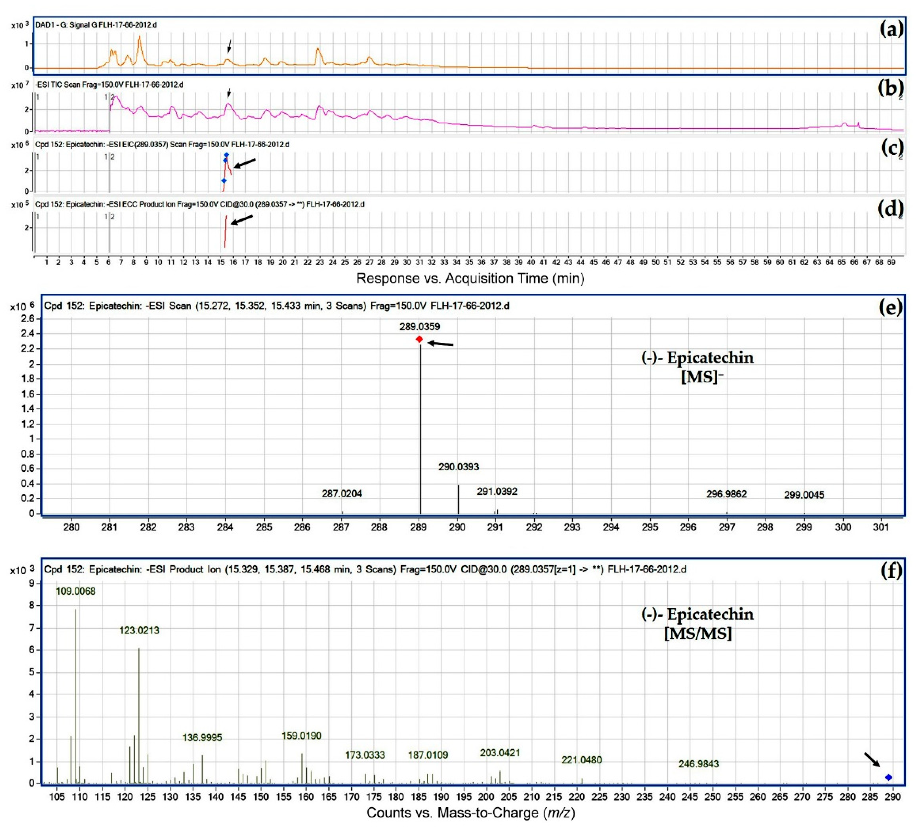Select the 290.0393 isotope peak label

click(x=458, y=467)
